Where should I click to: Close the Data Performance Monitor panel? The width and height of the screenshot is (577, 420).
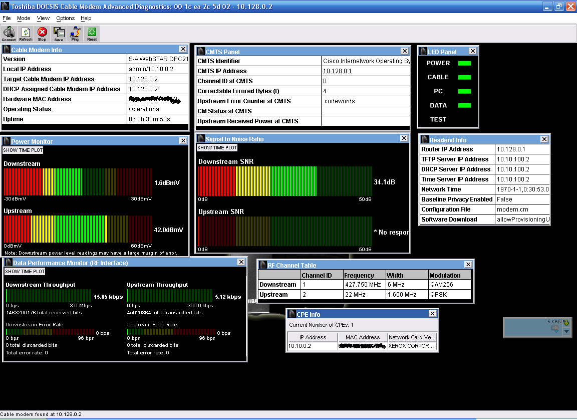[241, 262]
